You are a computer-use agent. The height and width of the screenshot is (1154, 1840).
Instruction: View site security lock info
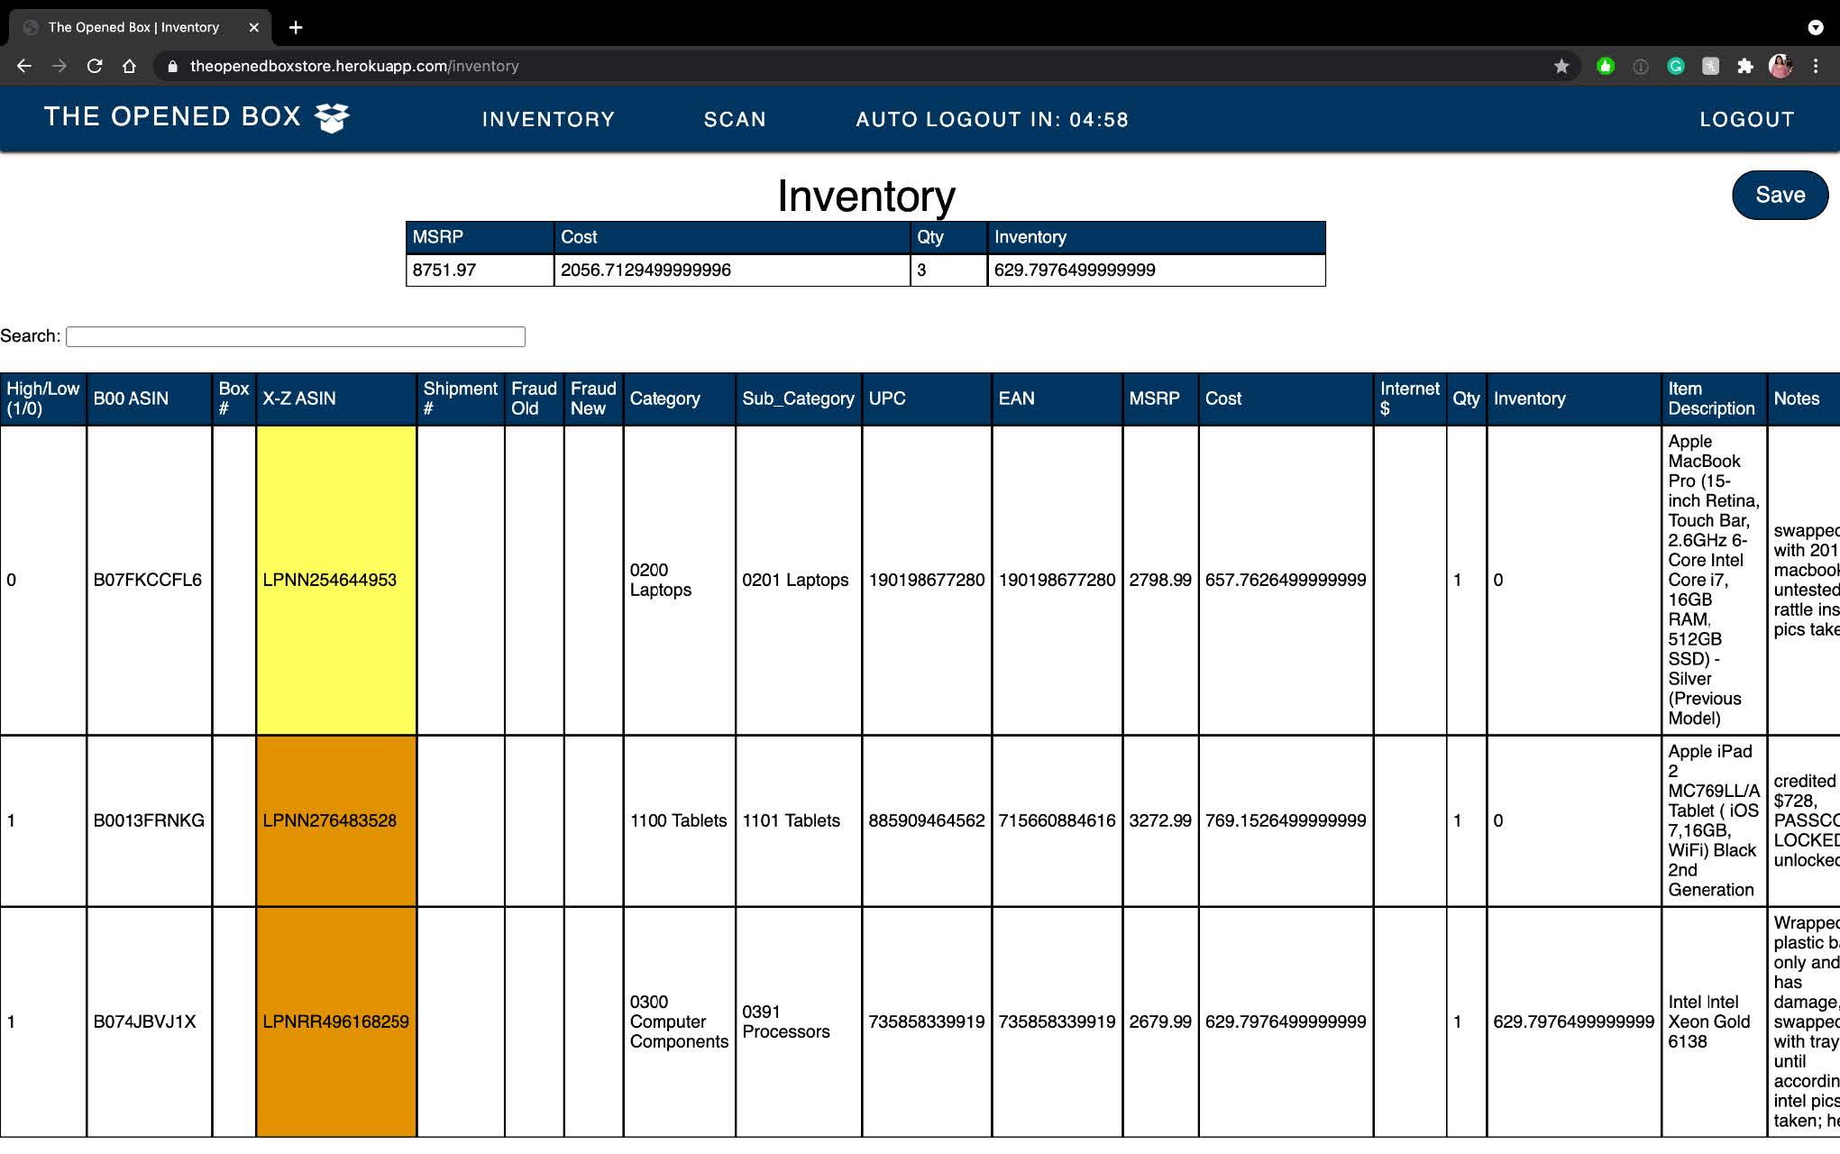tap(172, 66)
